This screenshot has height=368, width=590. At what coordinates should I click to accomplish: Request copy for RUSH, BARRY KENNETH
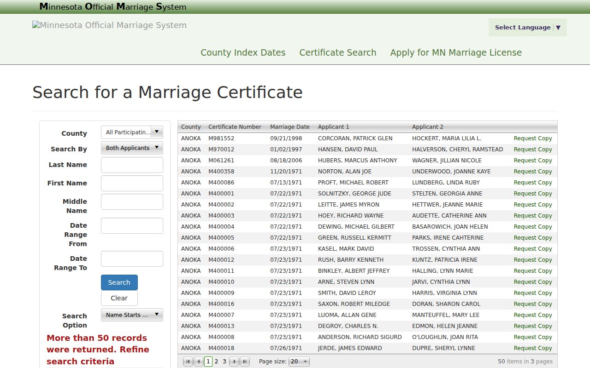point(533,260)
